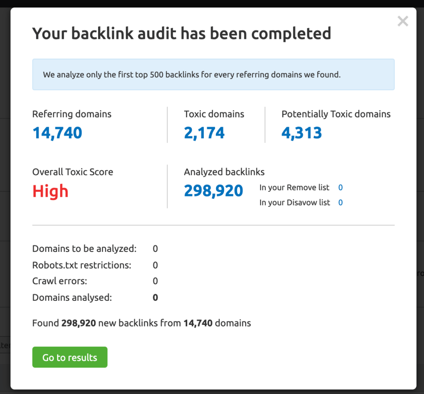
Task: Open the 4,313 potentially toxic domains count
Action: click(x=301, y=133)
